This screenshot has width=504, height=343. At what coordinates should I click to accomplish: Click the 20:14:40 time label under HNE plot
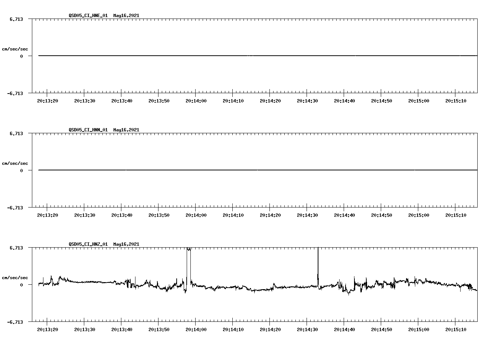(x=344, y=101)
